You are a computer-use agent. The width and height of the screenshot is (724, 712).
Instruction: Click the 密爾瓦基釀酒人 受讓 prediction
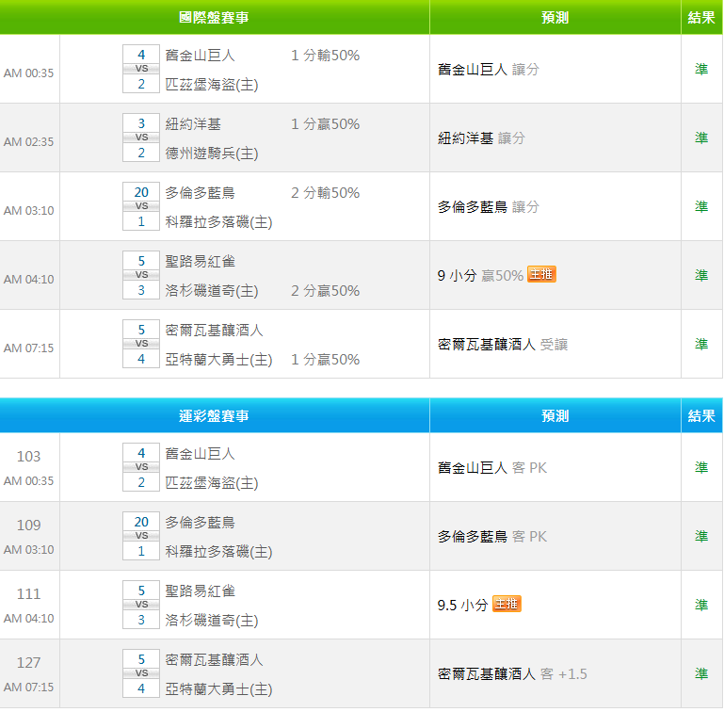503,344
